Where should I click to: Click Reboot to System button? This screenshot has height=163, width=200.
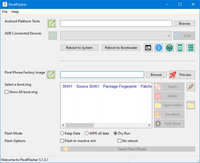79,48
